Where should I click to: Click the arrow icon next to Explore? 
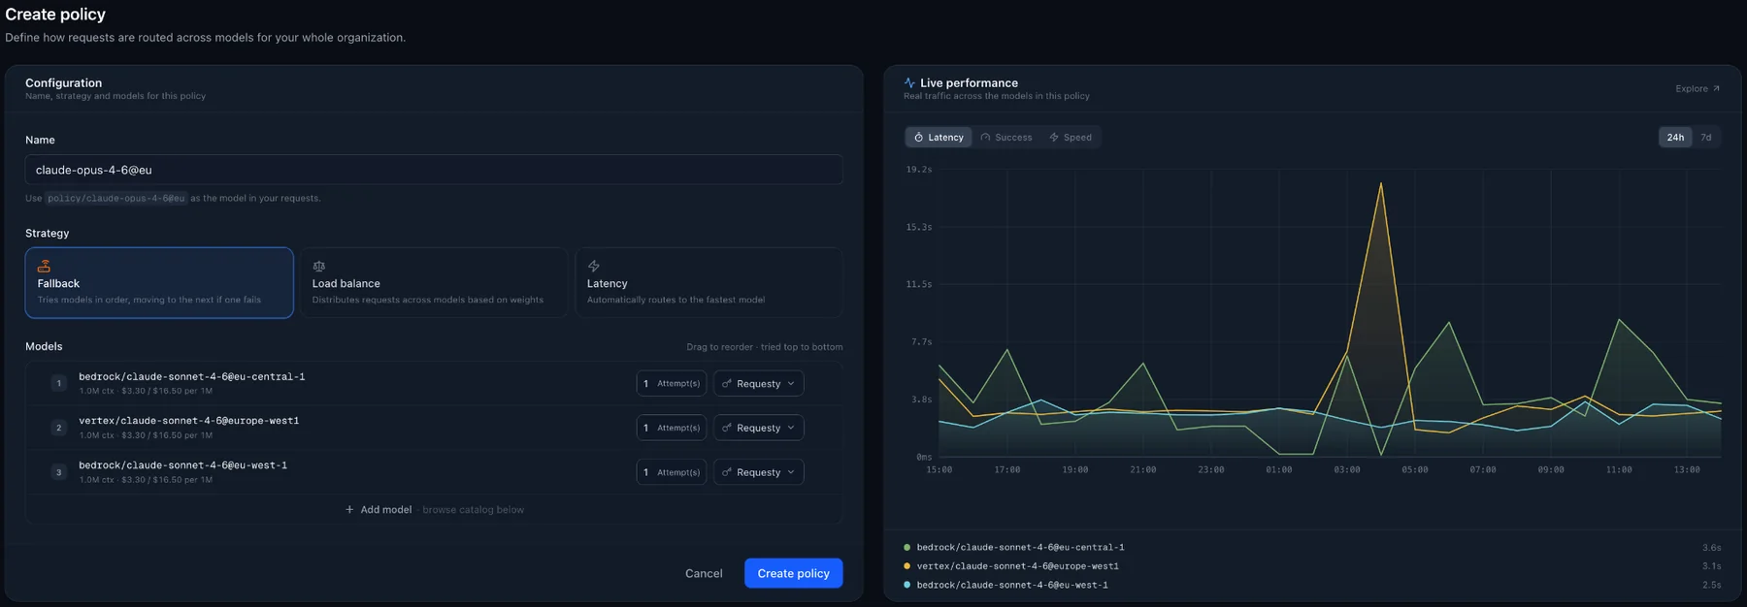click(1716, 88)
